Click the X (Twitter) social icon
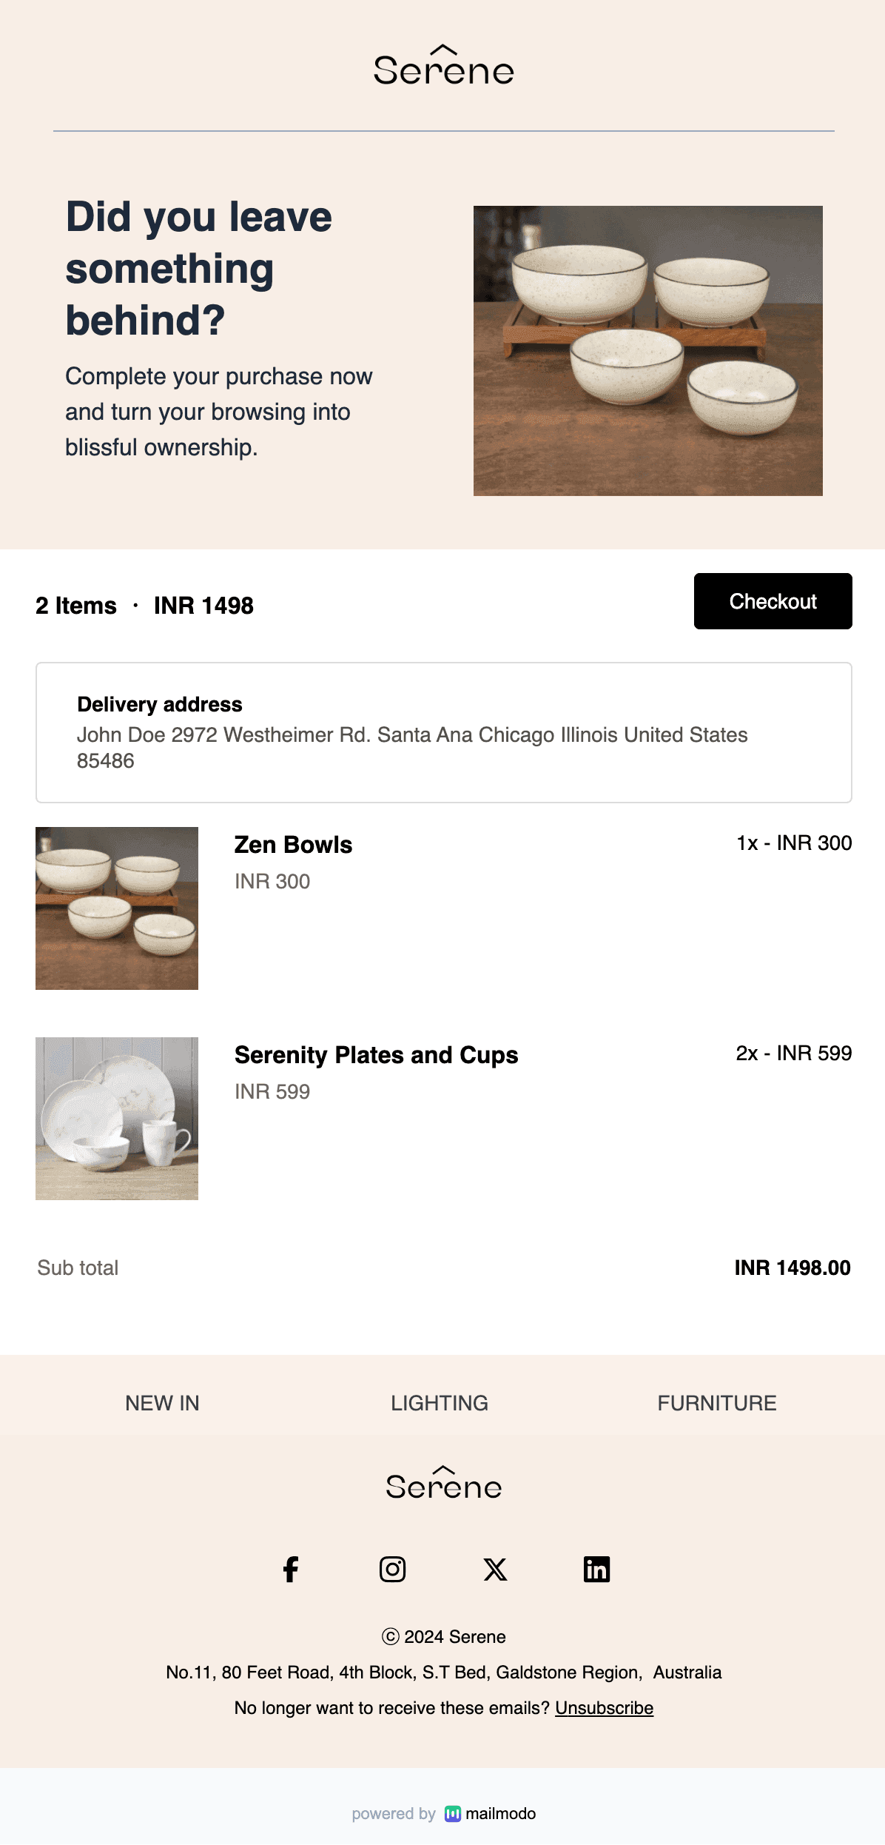The width and height of the screenshot is (885, 1845). pyautogui.click(x=494, y=1569)
